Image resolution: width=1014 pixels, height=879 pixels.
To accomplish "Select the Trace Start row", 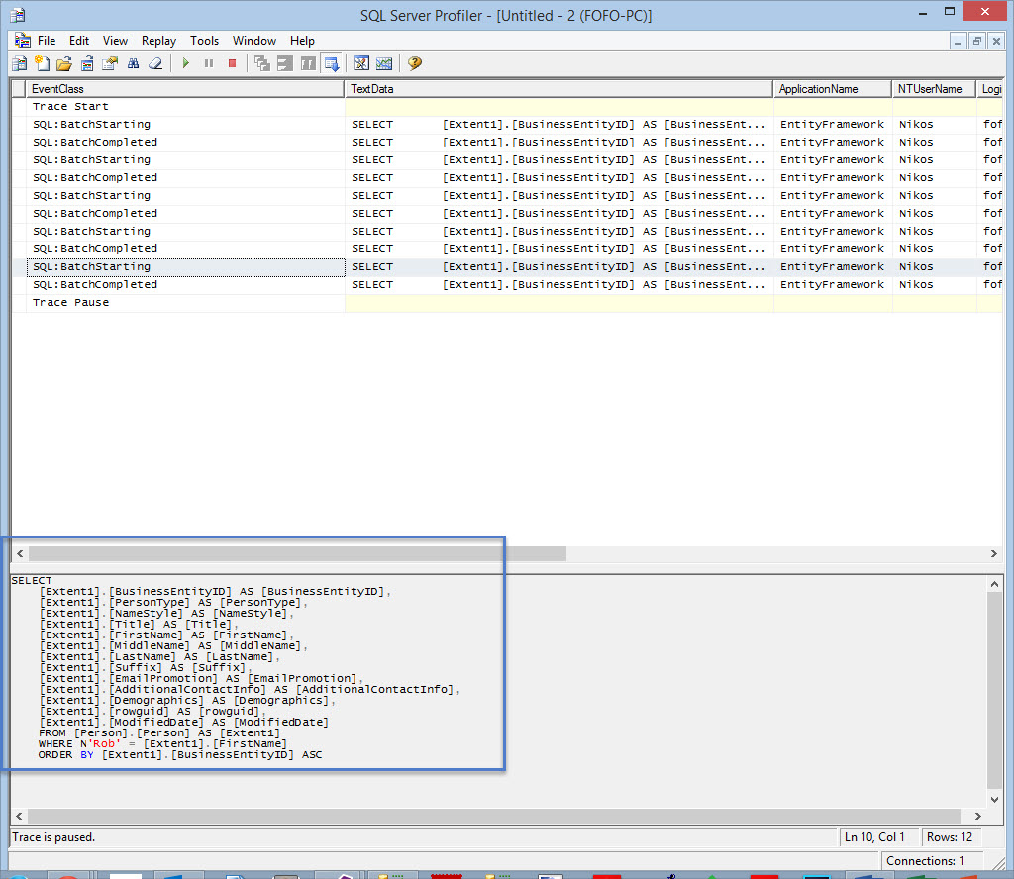I will tap(508, 107).
